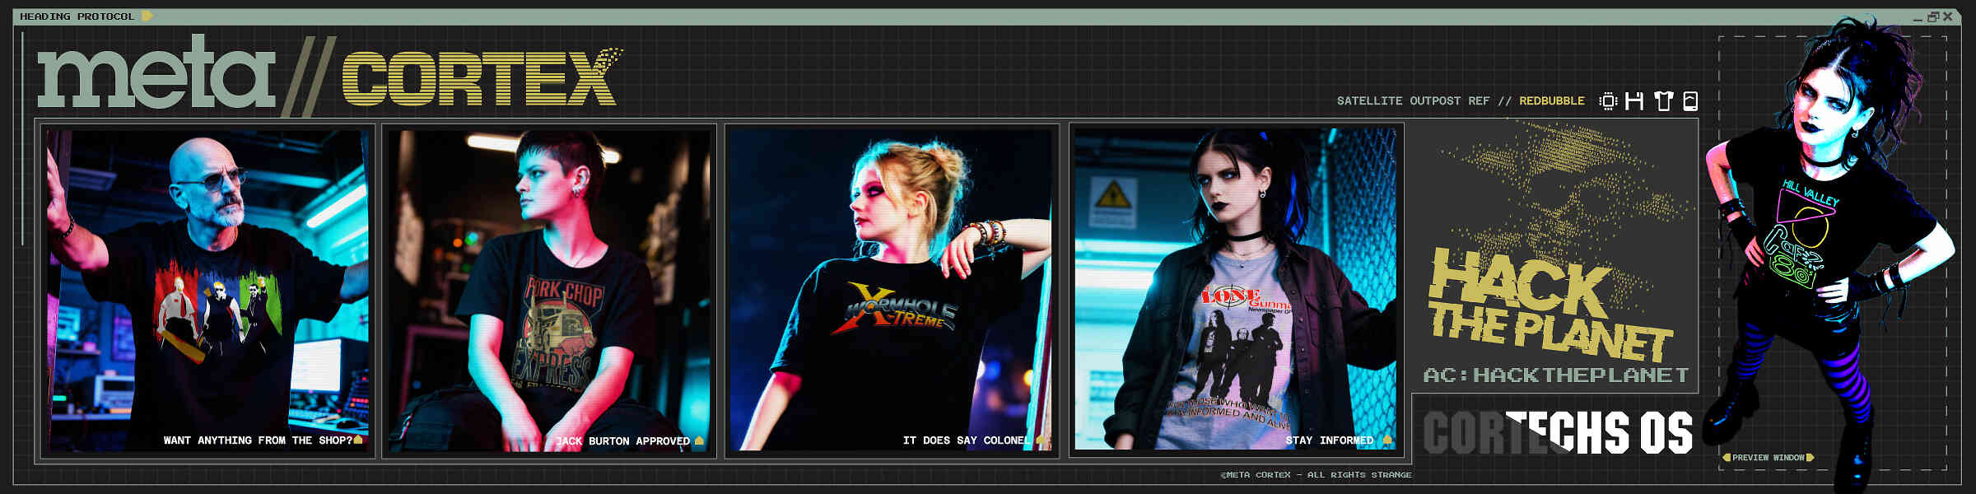
Task: Close the retro window frame
Action: click(1947, 16)
